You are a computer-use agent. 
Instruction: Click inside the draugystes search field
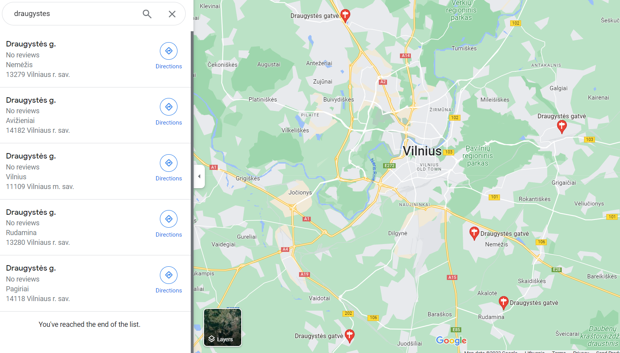click(74, 14)
